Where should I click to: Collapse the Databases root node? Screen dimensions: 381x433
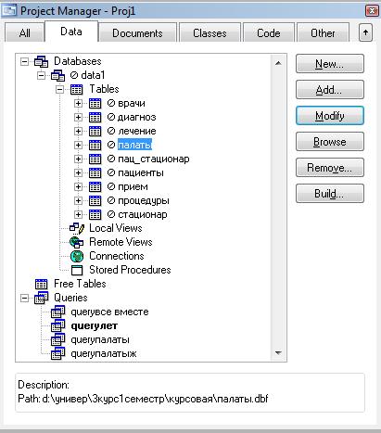24,61
